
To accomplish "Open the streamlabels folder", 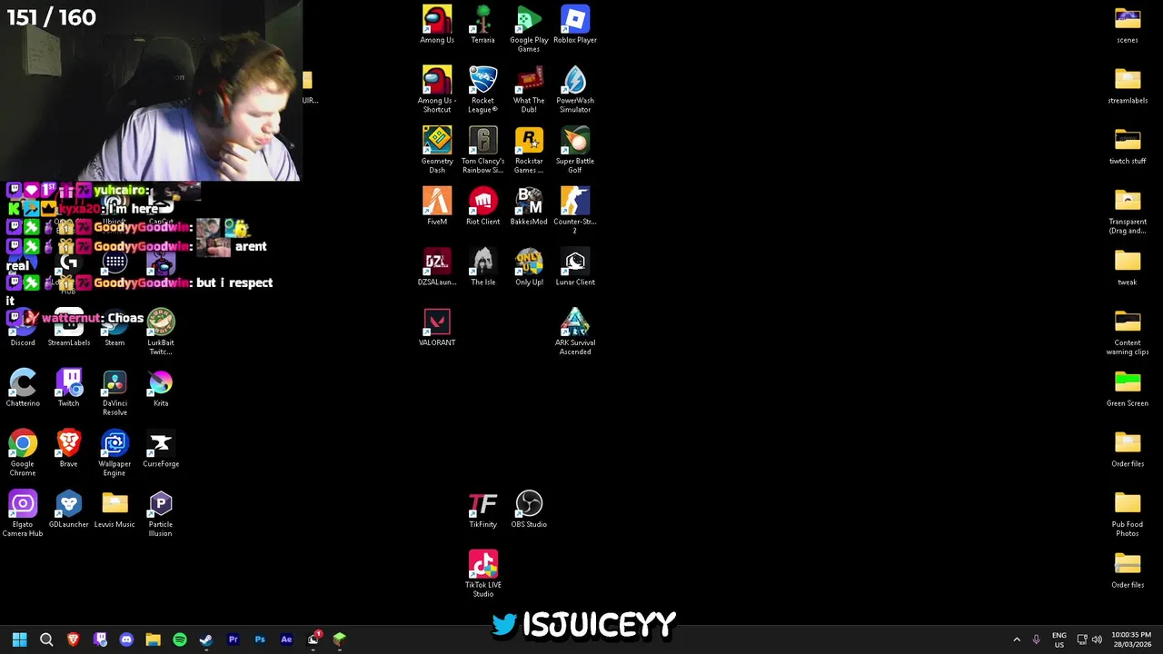I will coord(1128,85).
